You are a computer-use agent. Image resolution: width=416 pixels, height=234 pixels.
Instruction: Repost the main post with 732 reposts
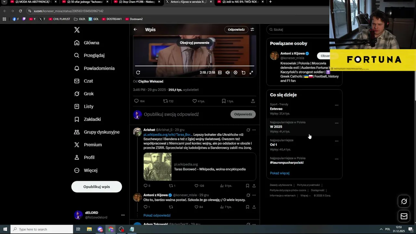pos(168,101)
